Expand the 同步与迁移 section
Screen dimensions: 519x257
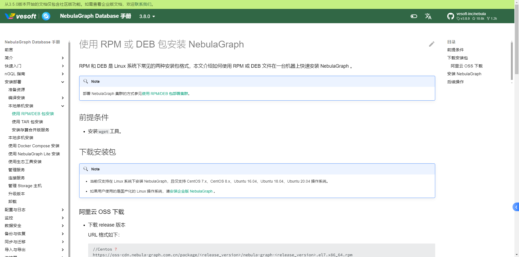[63, 242]
